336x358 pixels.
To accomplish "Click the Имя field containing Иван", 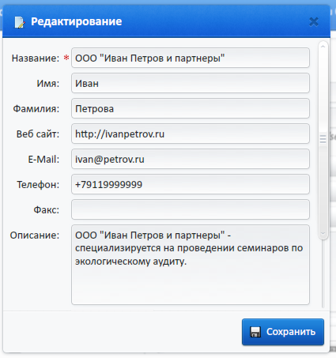I will coord(191,83).
